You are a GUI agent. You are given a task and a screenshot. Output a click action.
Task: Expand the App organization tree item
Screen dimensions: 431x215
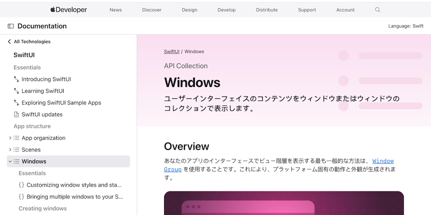tap(10, 138)
